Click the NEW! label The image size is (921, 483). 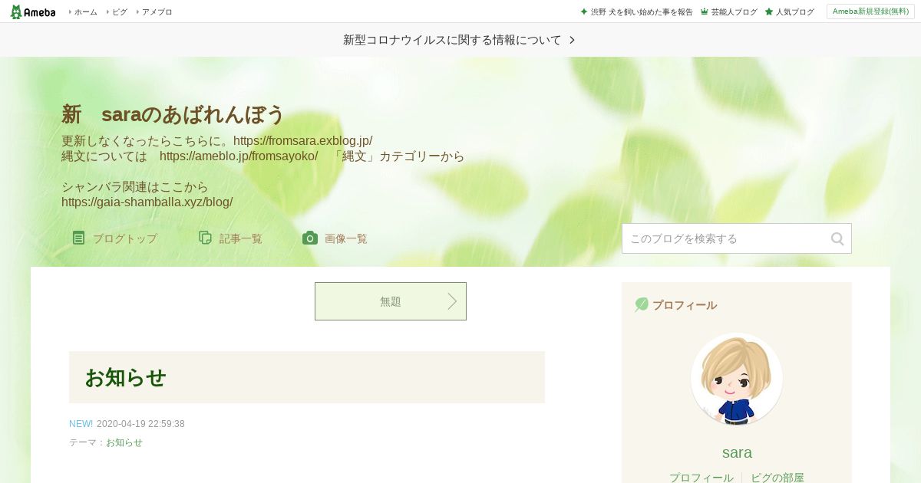pyautogui.click(x=81, y=424)
